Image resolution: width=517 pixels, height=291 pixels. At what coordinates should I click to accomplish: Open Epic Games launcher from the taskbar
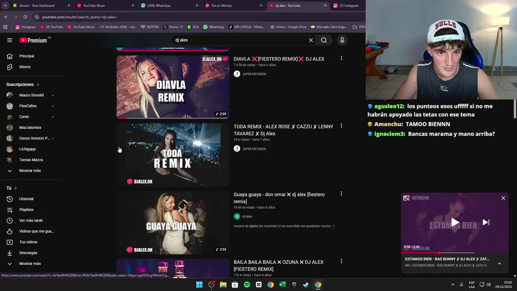coord(294,285)
